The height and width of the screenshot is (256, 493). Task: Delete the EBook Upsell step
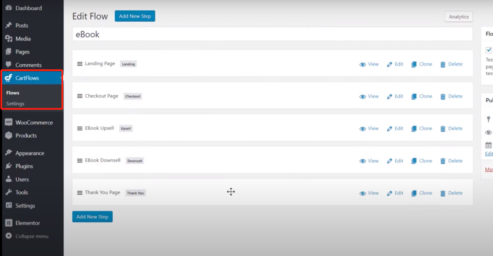pos(452,128)
